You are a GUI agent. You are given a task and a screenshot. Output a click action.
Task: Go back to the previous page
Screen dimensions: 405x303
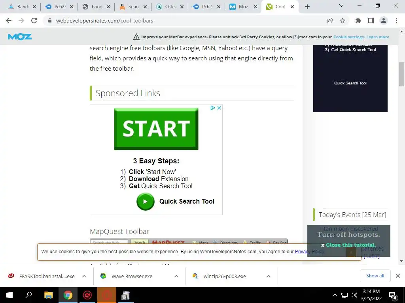click(x=9, y=21)
